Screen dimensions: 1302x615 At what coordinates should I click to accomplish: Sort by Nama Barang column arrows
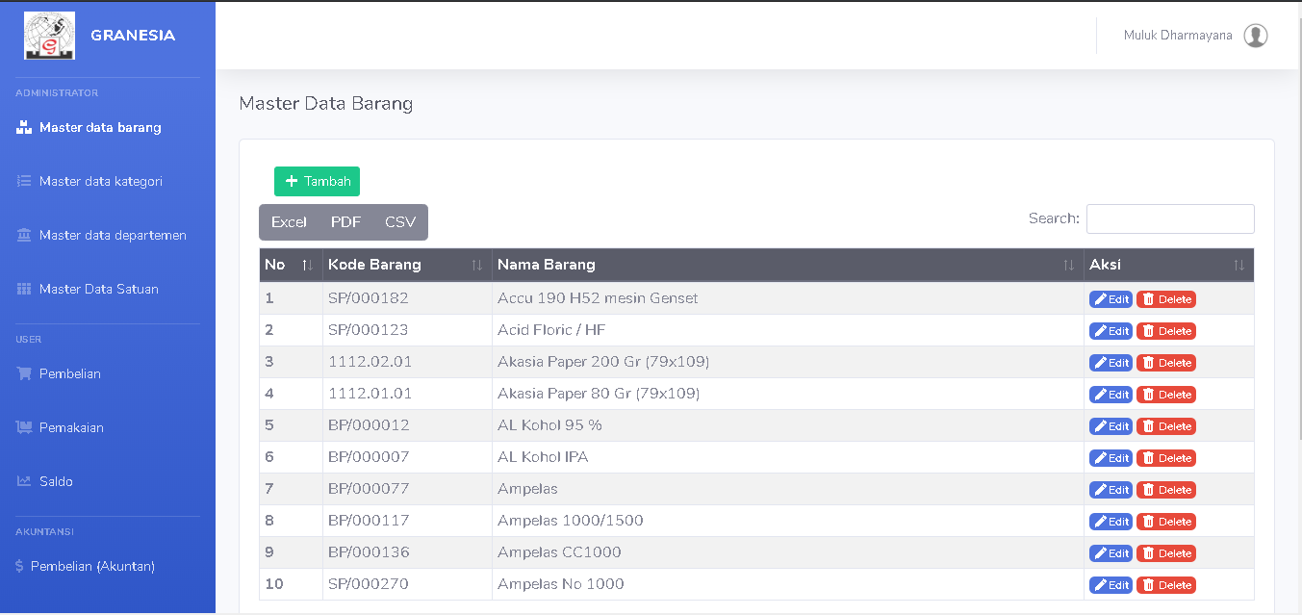(1068, 265)
